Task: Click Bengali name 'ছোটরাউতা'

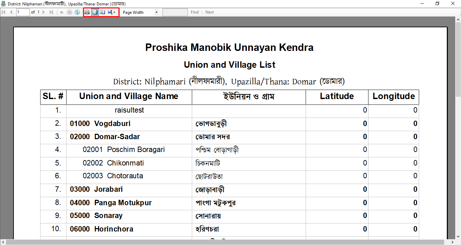Action: [209, 176]
